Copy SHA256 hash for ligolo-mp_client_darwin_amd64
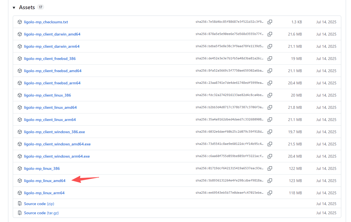 (x=270, y=34)
